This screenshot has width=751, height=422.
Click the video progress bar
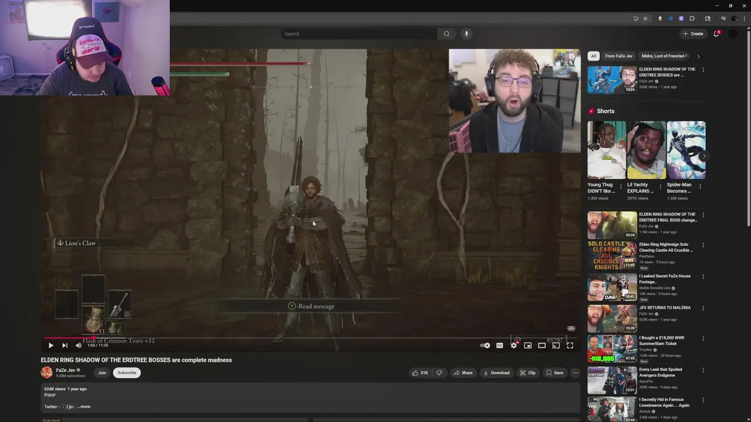point(310,338)
